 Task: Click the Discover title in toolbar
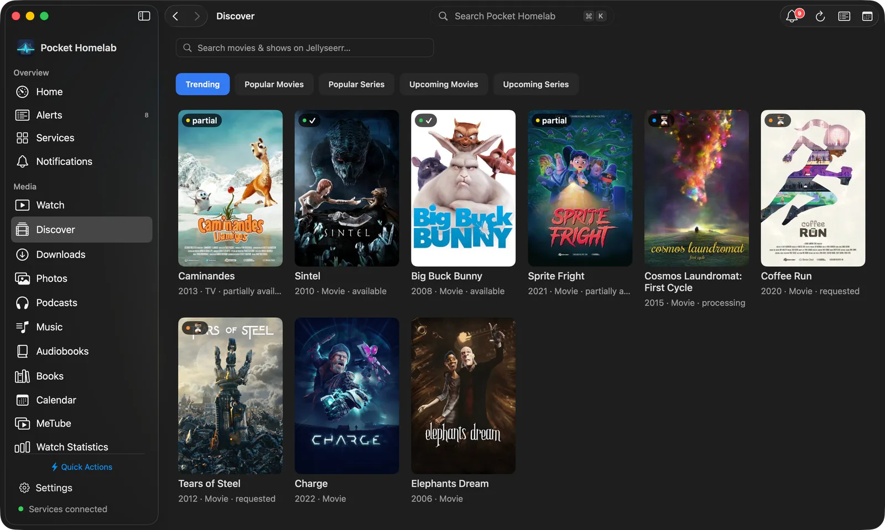point(235,16)
